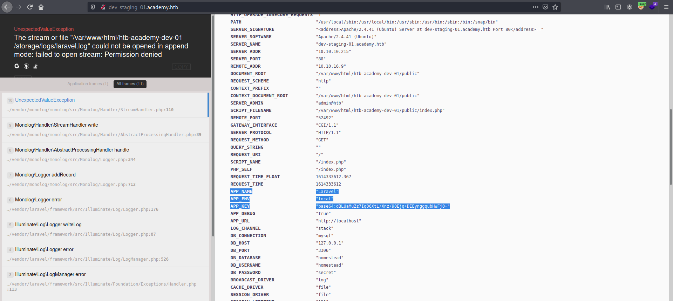The image size is (673, 301).
Task: Switch to Application frames (1) tab
Action: pos(88,84)
